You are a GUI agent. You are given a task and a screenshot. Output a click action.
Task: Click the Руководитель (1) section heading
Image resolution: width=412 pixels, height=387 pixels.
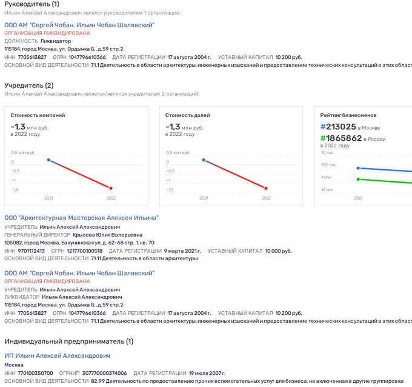pyautogui.click(x=32, y=4)
